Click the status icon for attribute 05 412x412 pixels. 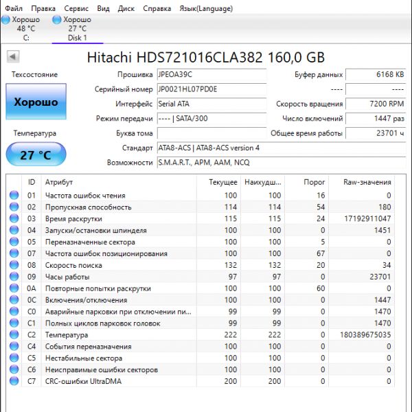pos(14,242)
